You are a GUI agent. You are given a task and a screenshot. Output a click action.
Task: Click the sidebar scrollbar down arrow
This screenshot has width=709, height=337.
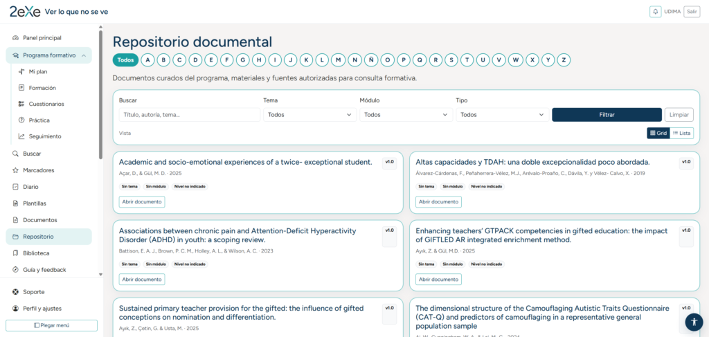(100, 274)
